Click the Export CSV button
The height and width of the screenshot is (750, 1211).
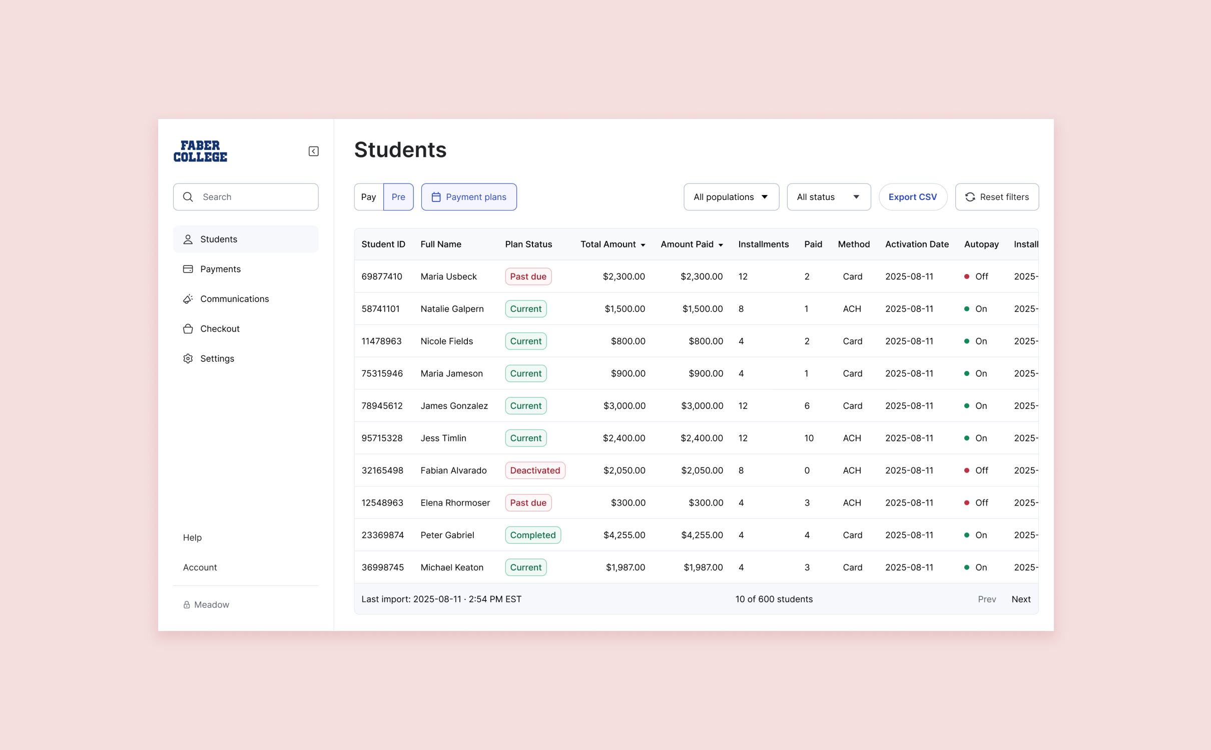(x=912, y=197)
